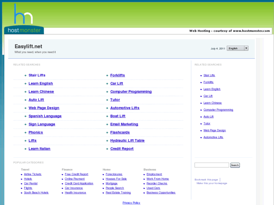This screenshot has width=274, height=205.
Task: Click Make this your homepage
Action: 212,183
